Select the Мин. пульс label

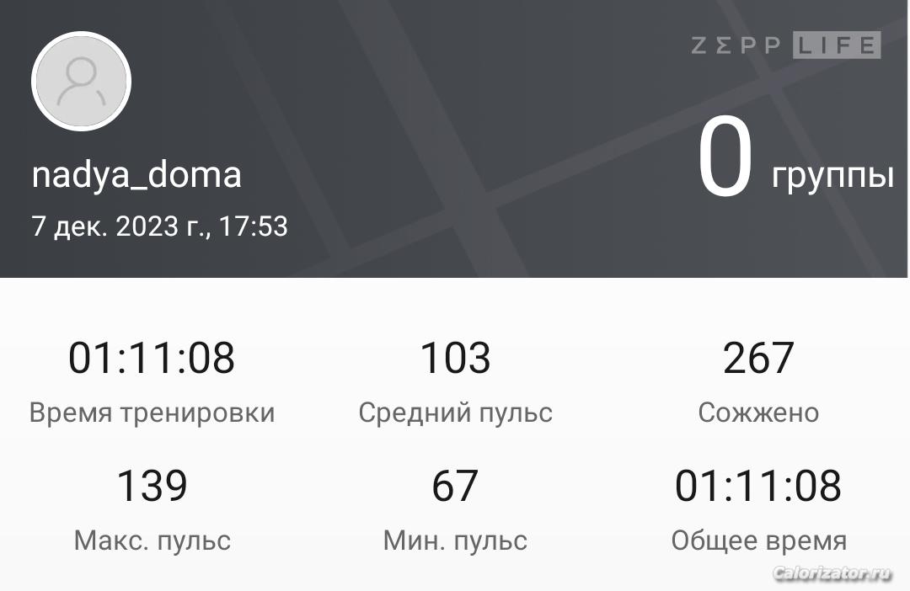pos(456,540)
